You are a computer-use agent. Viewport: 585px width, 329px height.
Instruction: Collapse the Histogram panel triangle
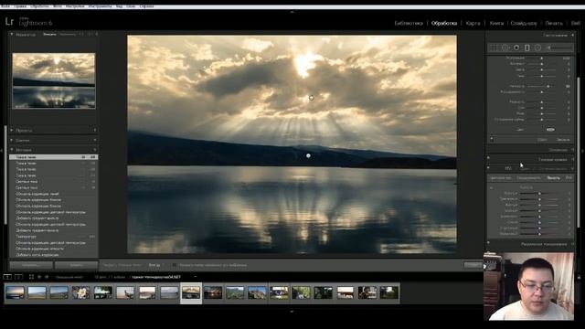[x=573, y=35]
